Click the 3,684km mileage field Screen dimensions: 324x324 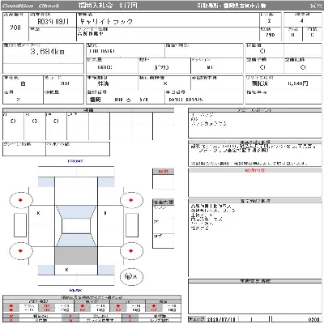tap(48, 52)
